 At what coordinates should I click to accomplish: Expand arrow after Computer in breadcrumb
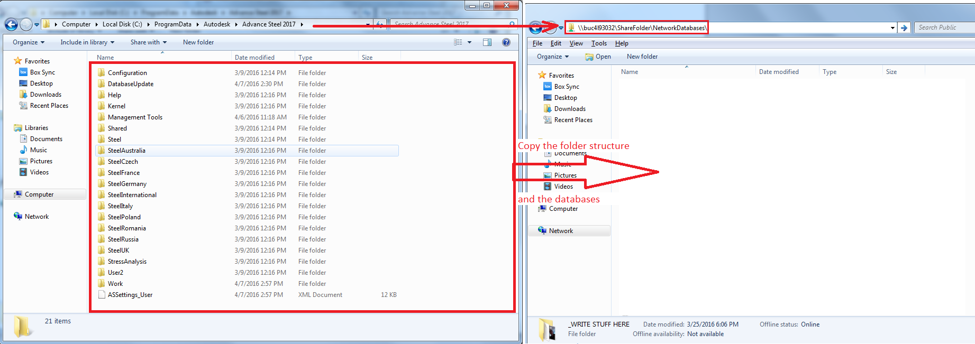[96, 24]
